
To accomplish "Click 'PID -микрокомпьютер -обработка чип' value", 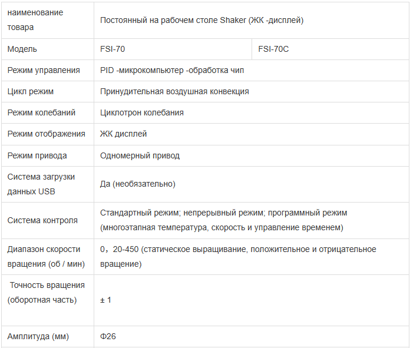I will (x=172, y=70).
